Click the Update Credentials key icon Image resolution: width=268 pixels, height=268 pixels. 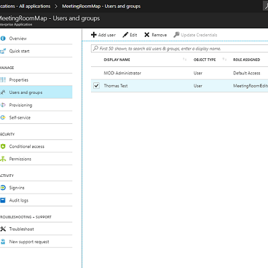(x=176, y=35)
